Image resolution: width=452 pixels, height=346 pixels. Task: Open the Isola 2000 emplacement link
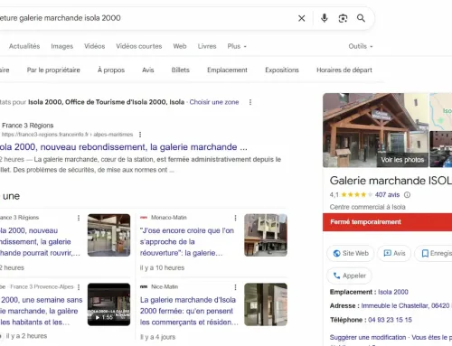(393, 292)
